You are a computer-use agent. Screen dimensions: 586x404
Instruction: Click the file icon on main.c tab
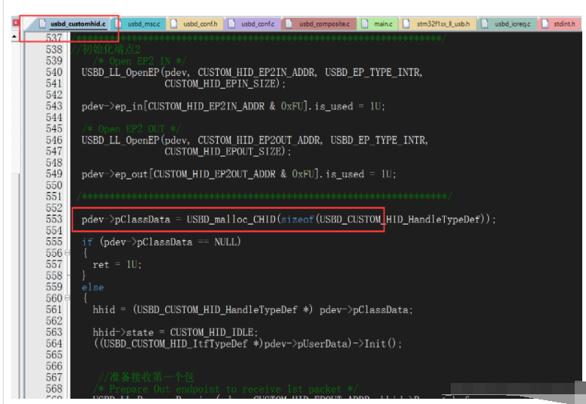(x=365, y=23)
